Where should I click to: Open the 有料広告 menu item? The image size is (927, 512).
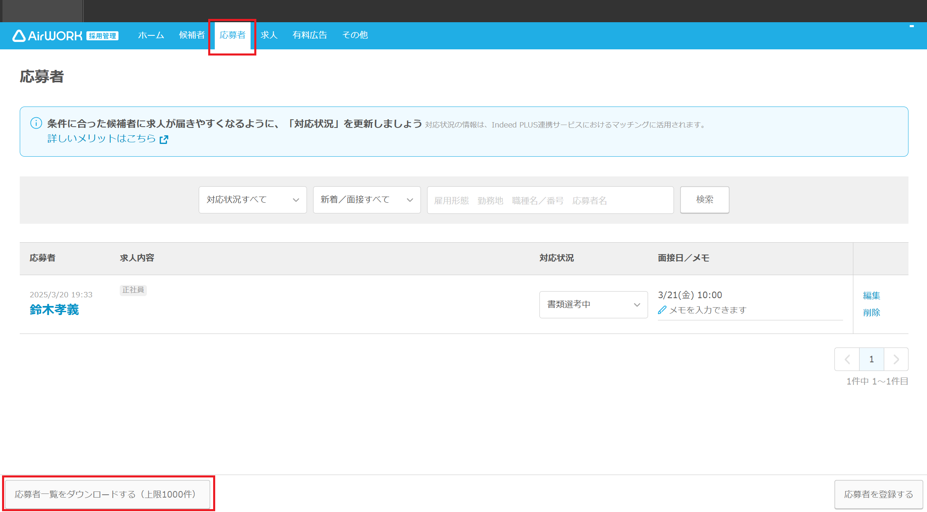[x=310, y=35]
